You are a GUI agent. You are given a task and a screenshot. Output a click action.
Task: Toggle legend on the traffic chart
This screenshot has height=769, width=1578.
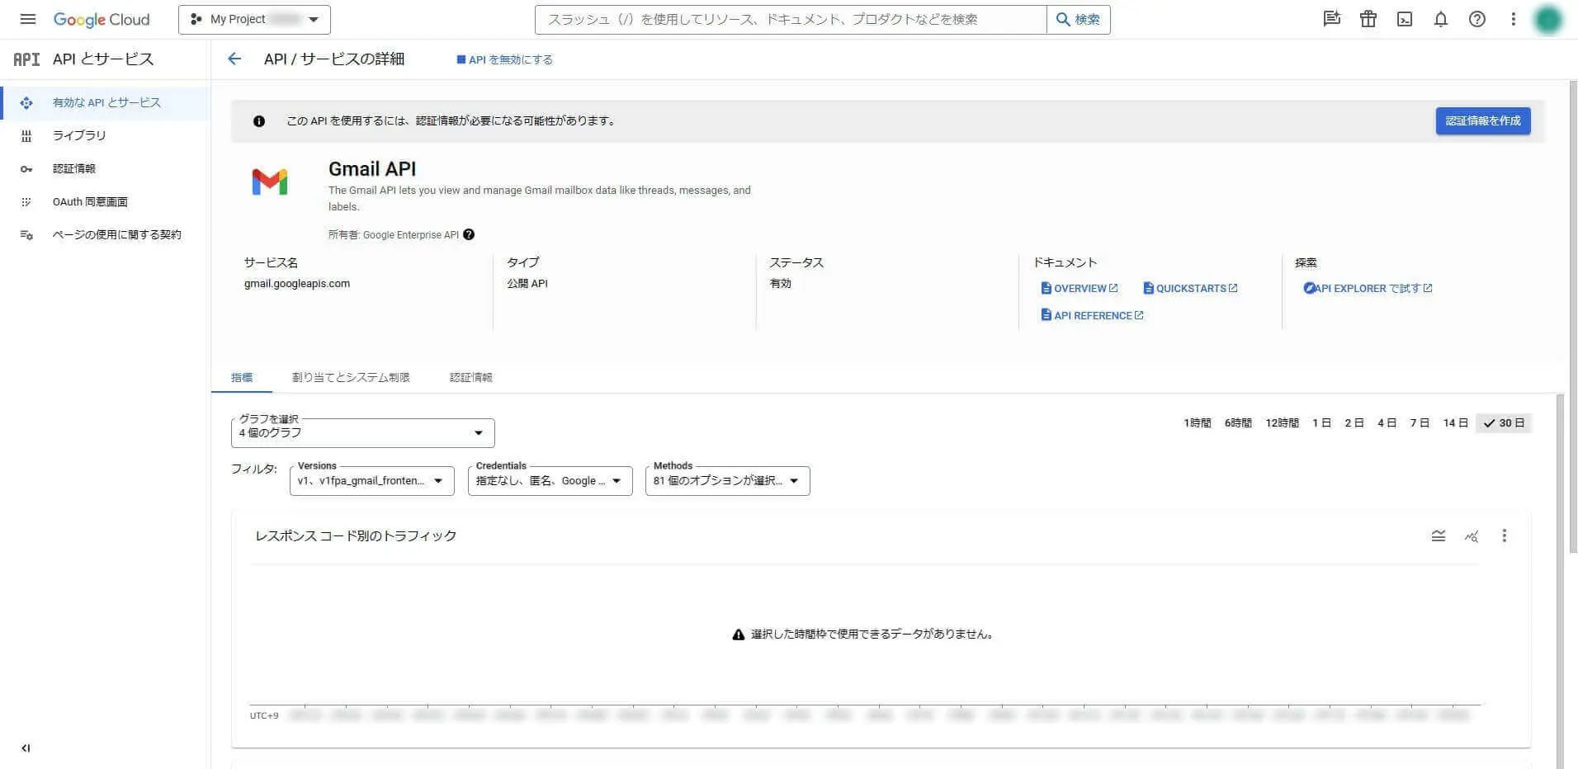[x=1439, y=535]
